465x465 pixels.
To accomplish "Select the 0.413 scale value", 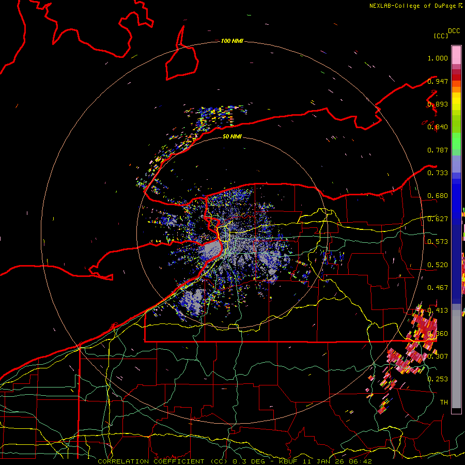I will coord(438,311).
